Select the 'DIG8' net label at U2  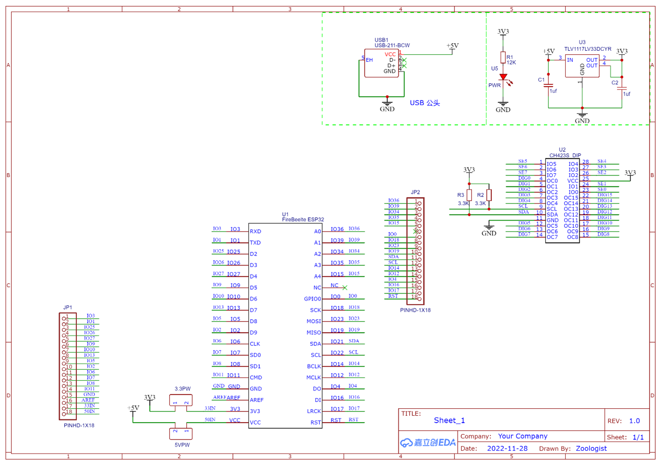[x=603, y=234]
